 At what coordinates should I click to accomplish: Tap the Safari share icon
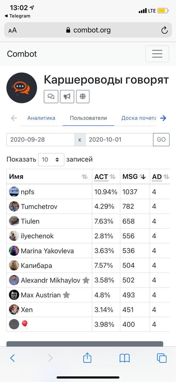point(87,358)
